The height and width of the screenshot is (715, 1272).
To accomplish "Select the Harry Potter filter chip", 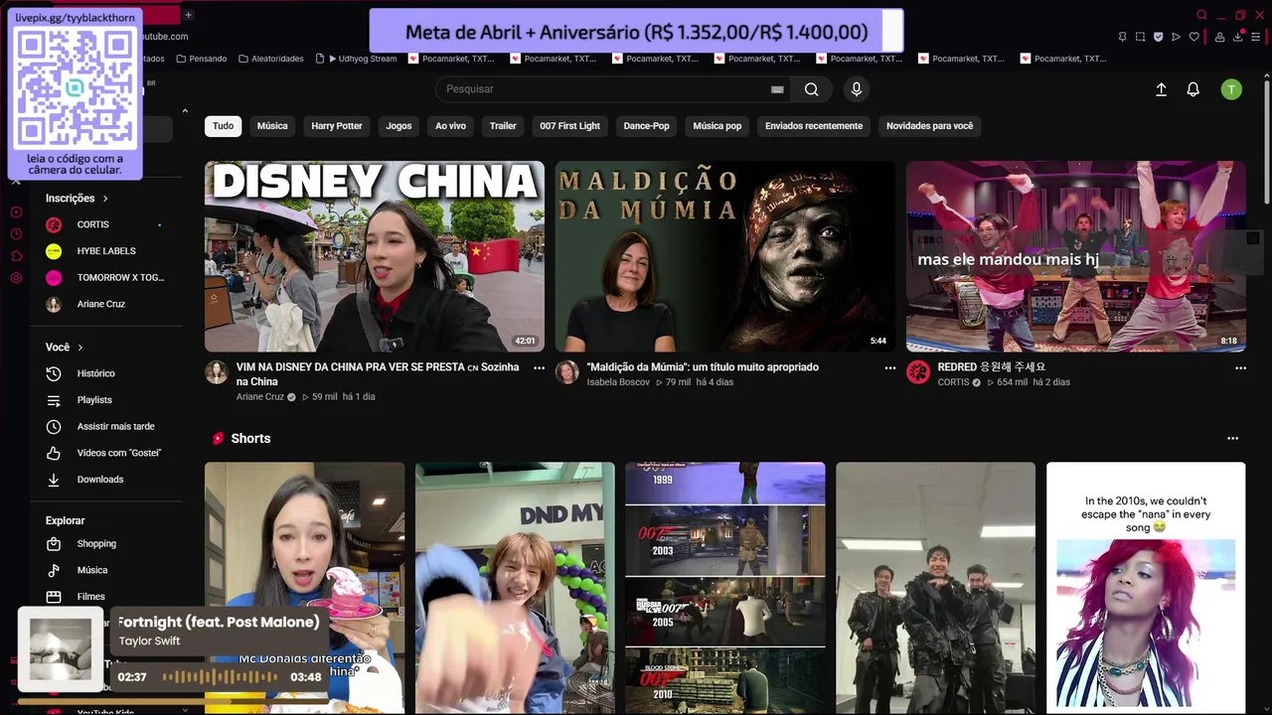I will pos(337,126).
